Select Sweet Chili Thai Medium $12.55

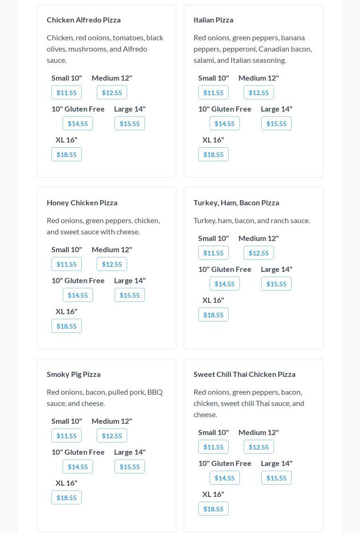259,447
